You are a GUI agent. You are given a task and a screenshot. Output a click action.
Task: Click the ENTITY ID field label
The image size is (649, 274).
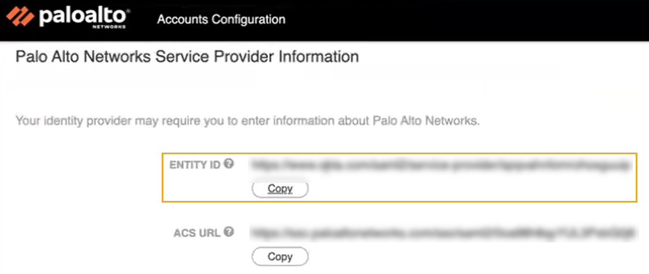195,165
